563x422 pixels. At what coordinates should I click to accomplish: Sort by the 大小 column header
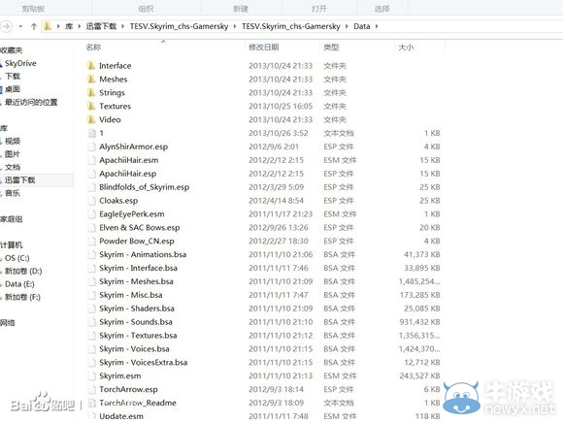[x=406, y=47]
